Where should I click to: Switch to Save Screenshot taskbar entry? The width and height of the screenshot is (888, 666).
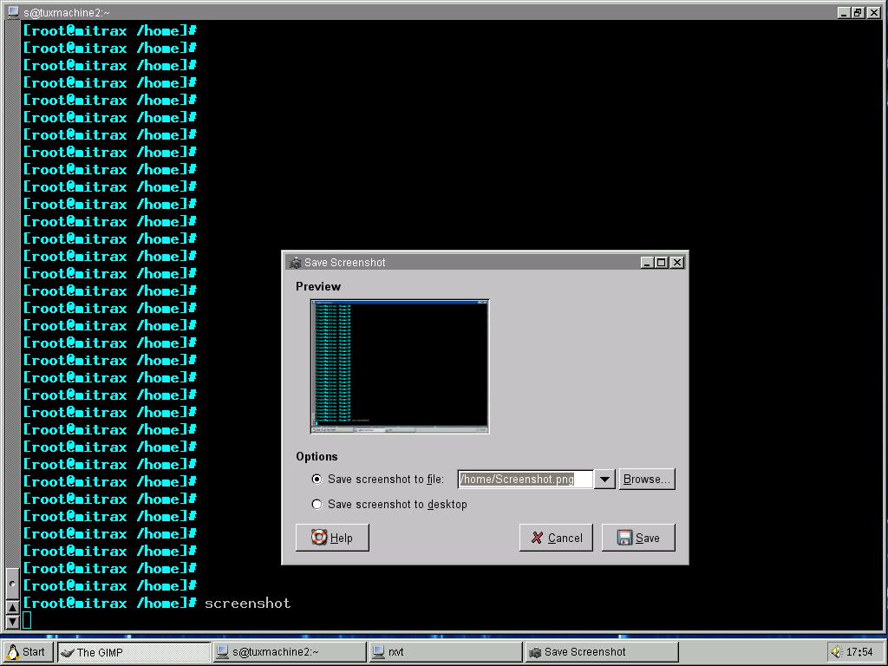[602, 652]
